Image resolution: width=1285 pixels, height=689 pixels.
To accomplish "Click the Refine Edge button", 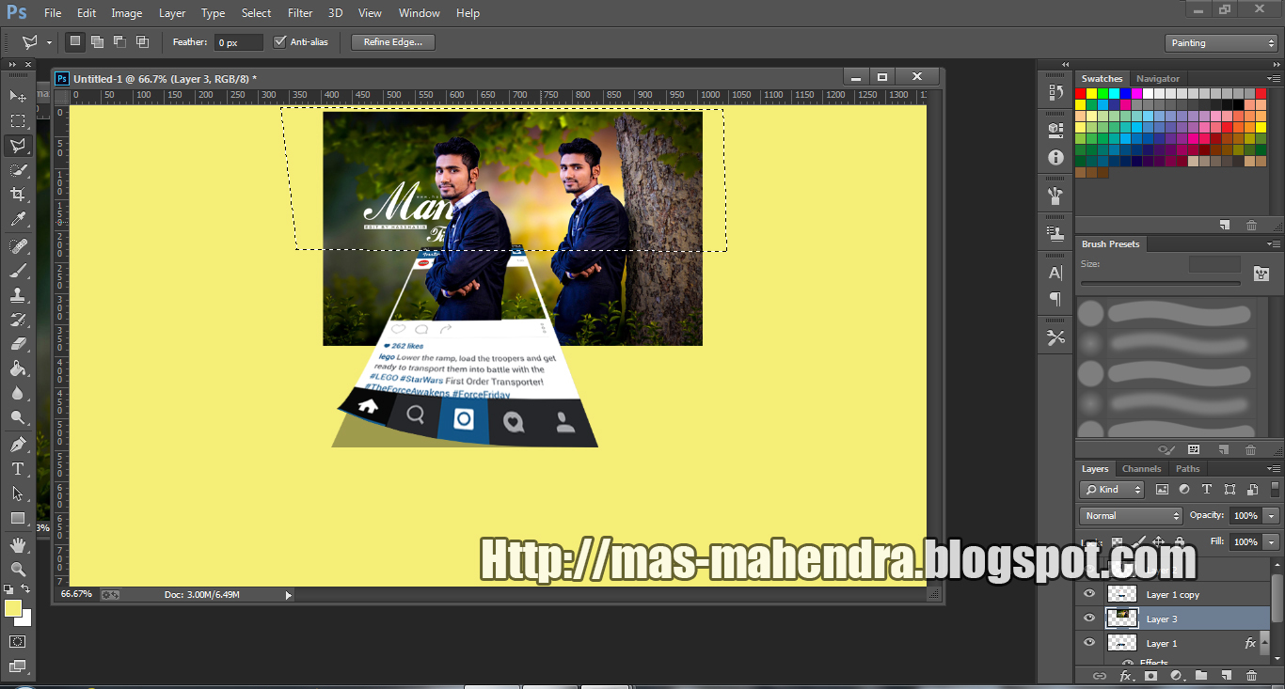I will (x=392, y=41).
